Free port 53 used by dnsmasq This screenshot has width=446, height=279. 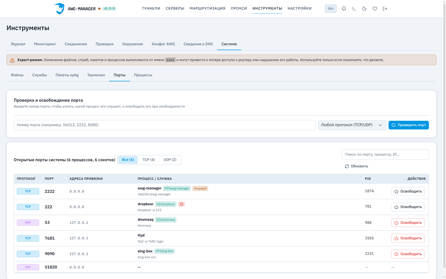(x=408, y=223)
